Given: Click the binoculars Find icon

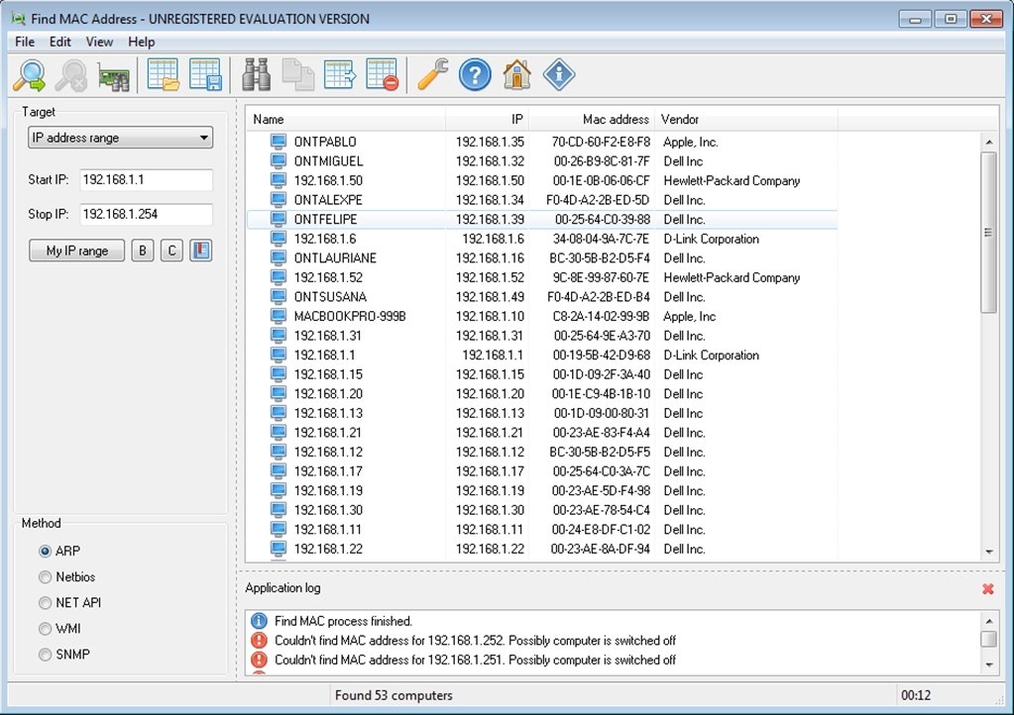Looking at the screenshot, I should 256,75.
